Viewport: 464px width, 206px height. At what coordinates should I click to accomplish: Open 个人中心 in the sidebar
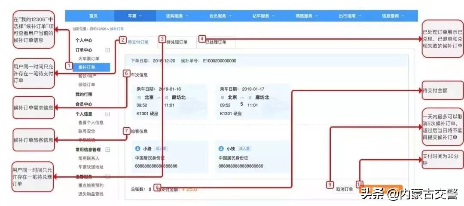tap(84, 40)
